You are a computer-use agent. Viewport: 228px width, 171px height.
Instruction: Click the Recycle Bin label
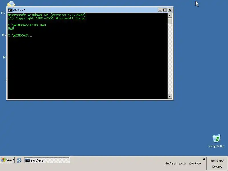click(216, 146)
